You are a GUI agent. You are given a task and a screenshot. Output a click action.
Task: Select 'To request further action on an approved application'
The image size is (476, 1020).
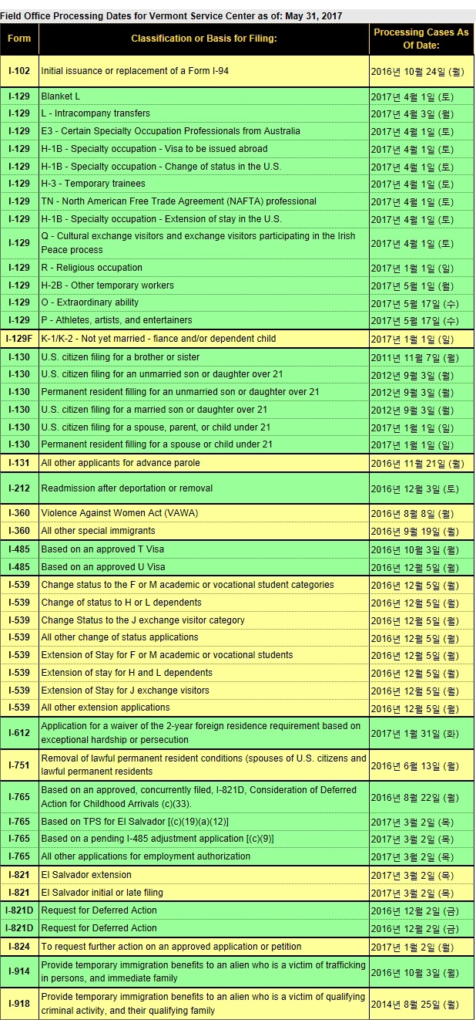point(172,947)
